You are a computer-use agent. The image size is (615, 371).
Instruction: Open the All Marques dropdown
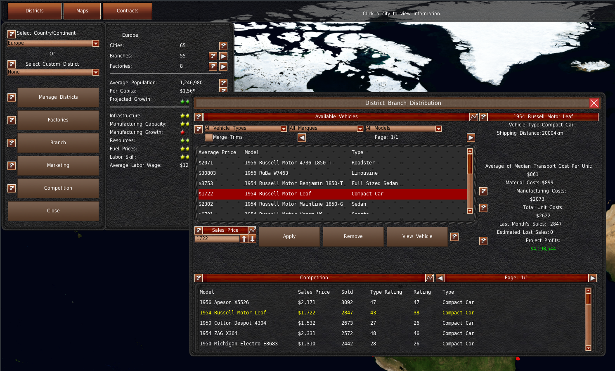(x=360, y=129)
